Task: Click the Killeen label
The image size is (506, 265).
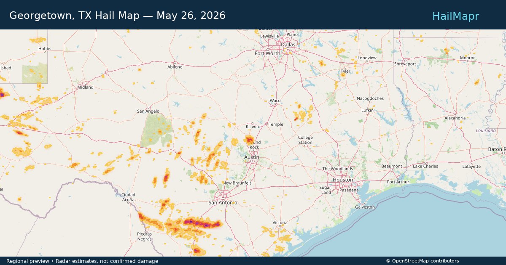Action: coord(253,126)
